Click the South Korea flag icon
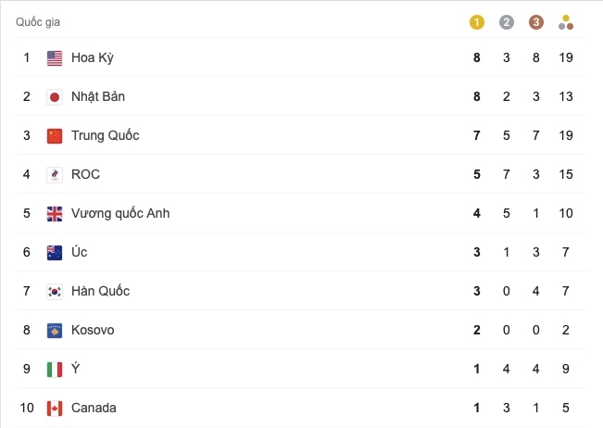The image size is (603, 428). click(x=55, y=292)
